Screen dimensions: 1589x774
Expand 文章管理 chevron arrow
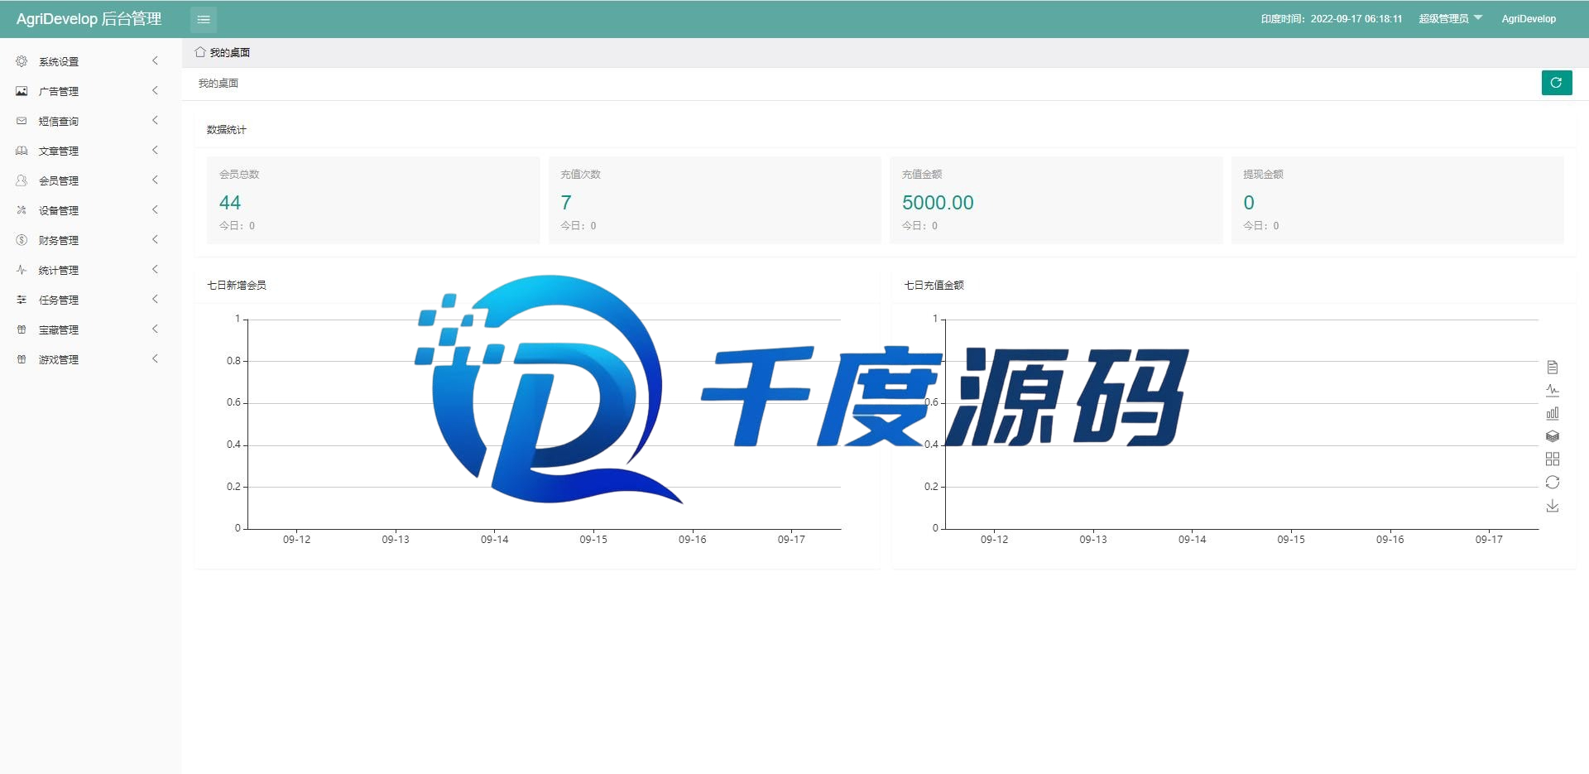(155, 151)
